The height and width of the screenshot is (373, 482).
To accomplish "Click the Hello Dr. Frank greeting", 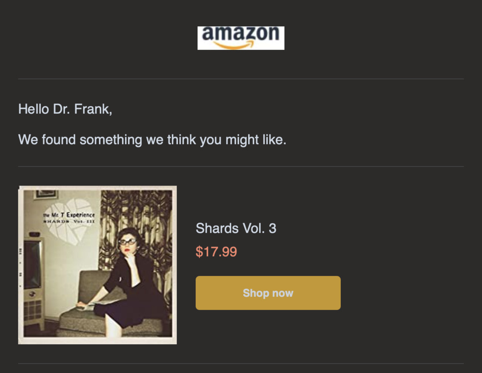I will [65, 109].
